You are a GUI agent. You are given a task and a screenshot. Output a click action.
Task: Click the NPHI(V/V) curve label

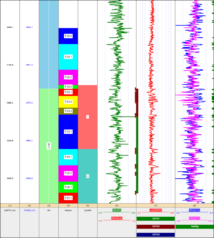click(195, 210)
